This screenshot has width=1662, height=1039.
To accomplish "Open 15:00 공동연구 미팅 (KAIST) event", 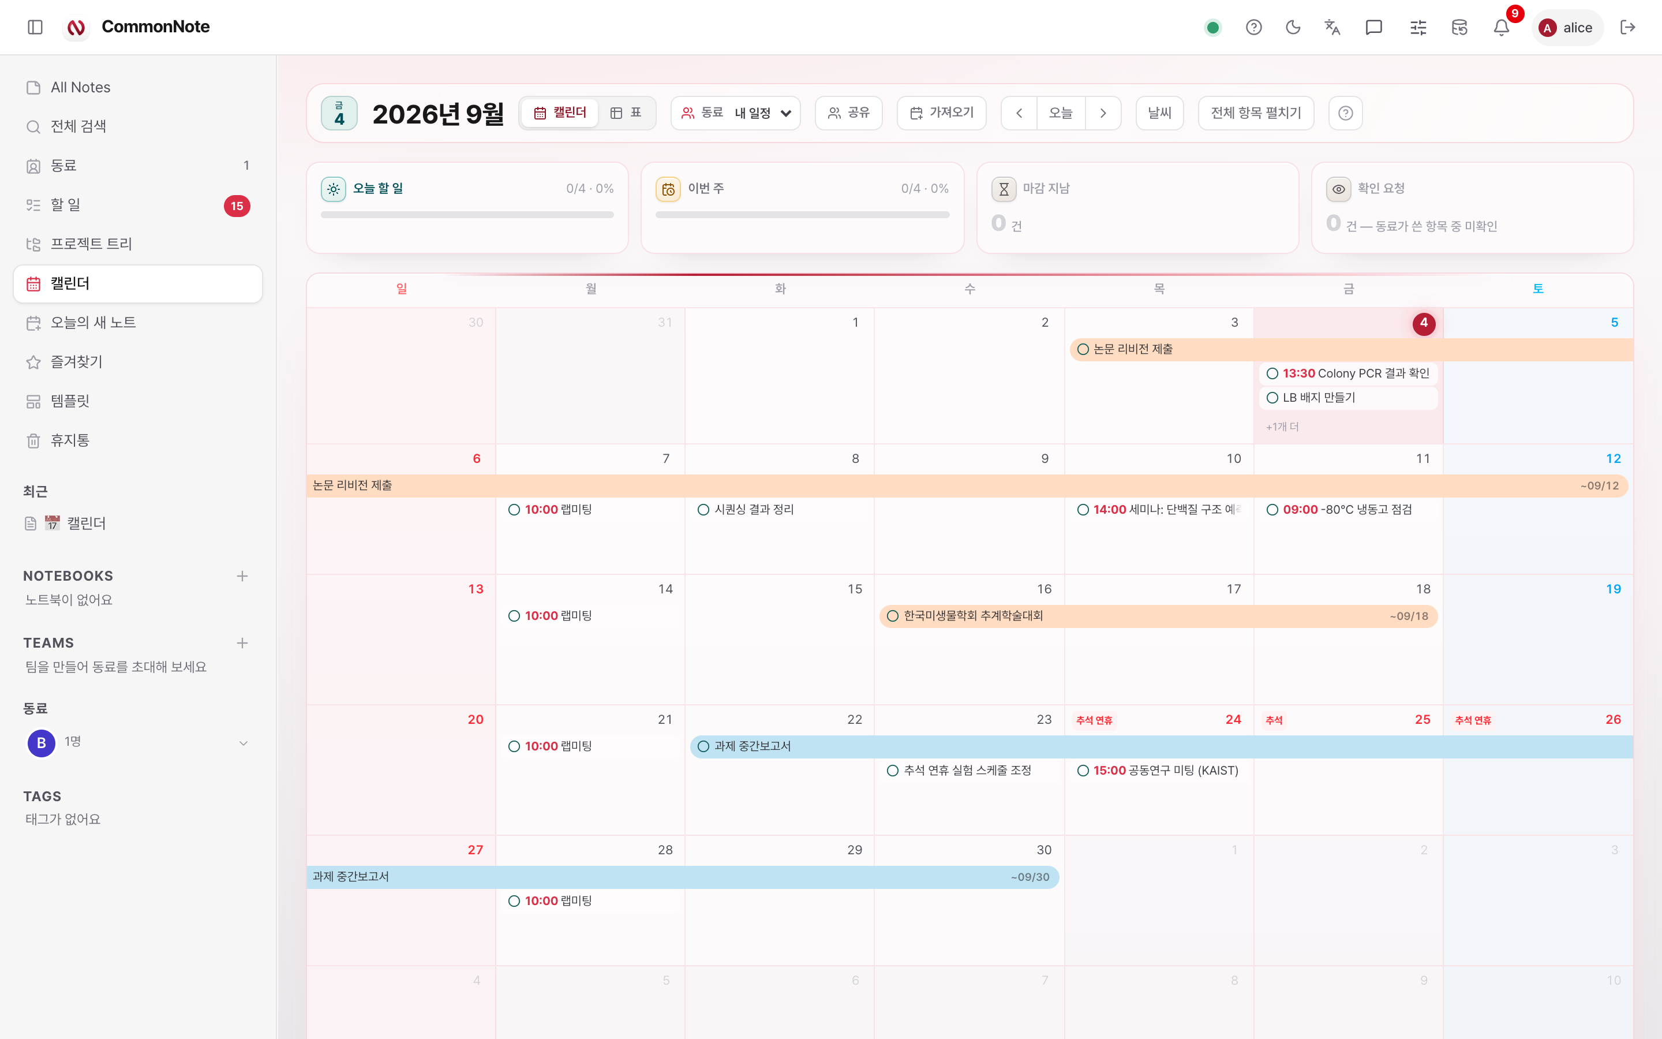I will click(1159, 771).
